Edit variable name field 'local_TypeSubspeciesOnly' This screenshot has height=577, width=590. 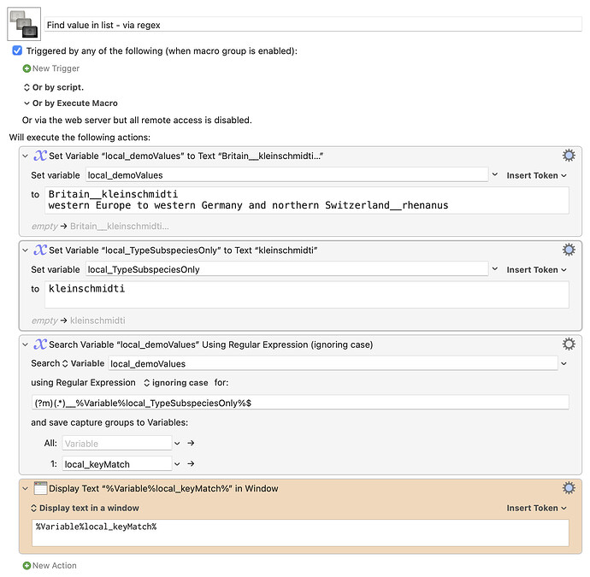(x=287, y=269)
